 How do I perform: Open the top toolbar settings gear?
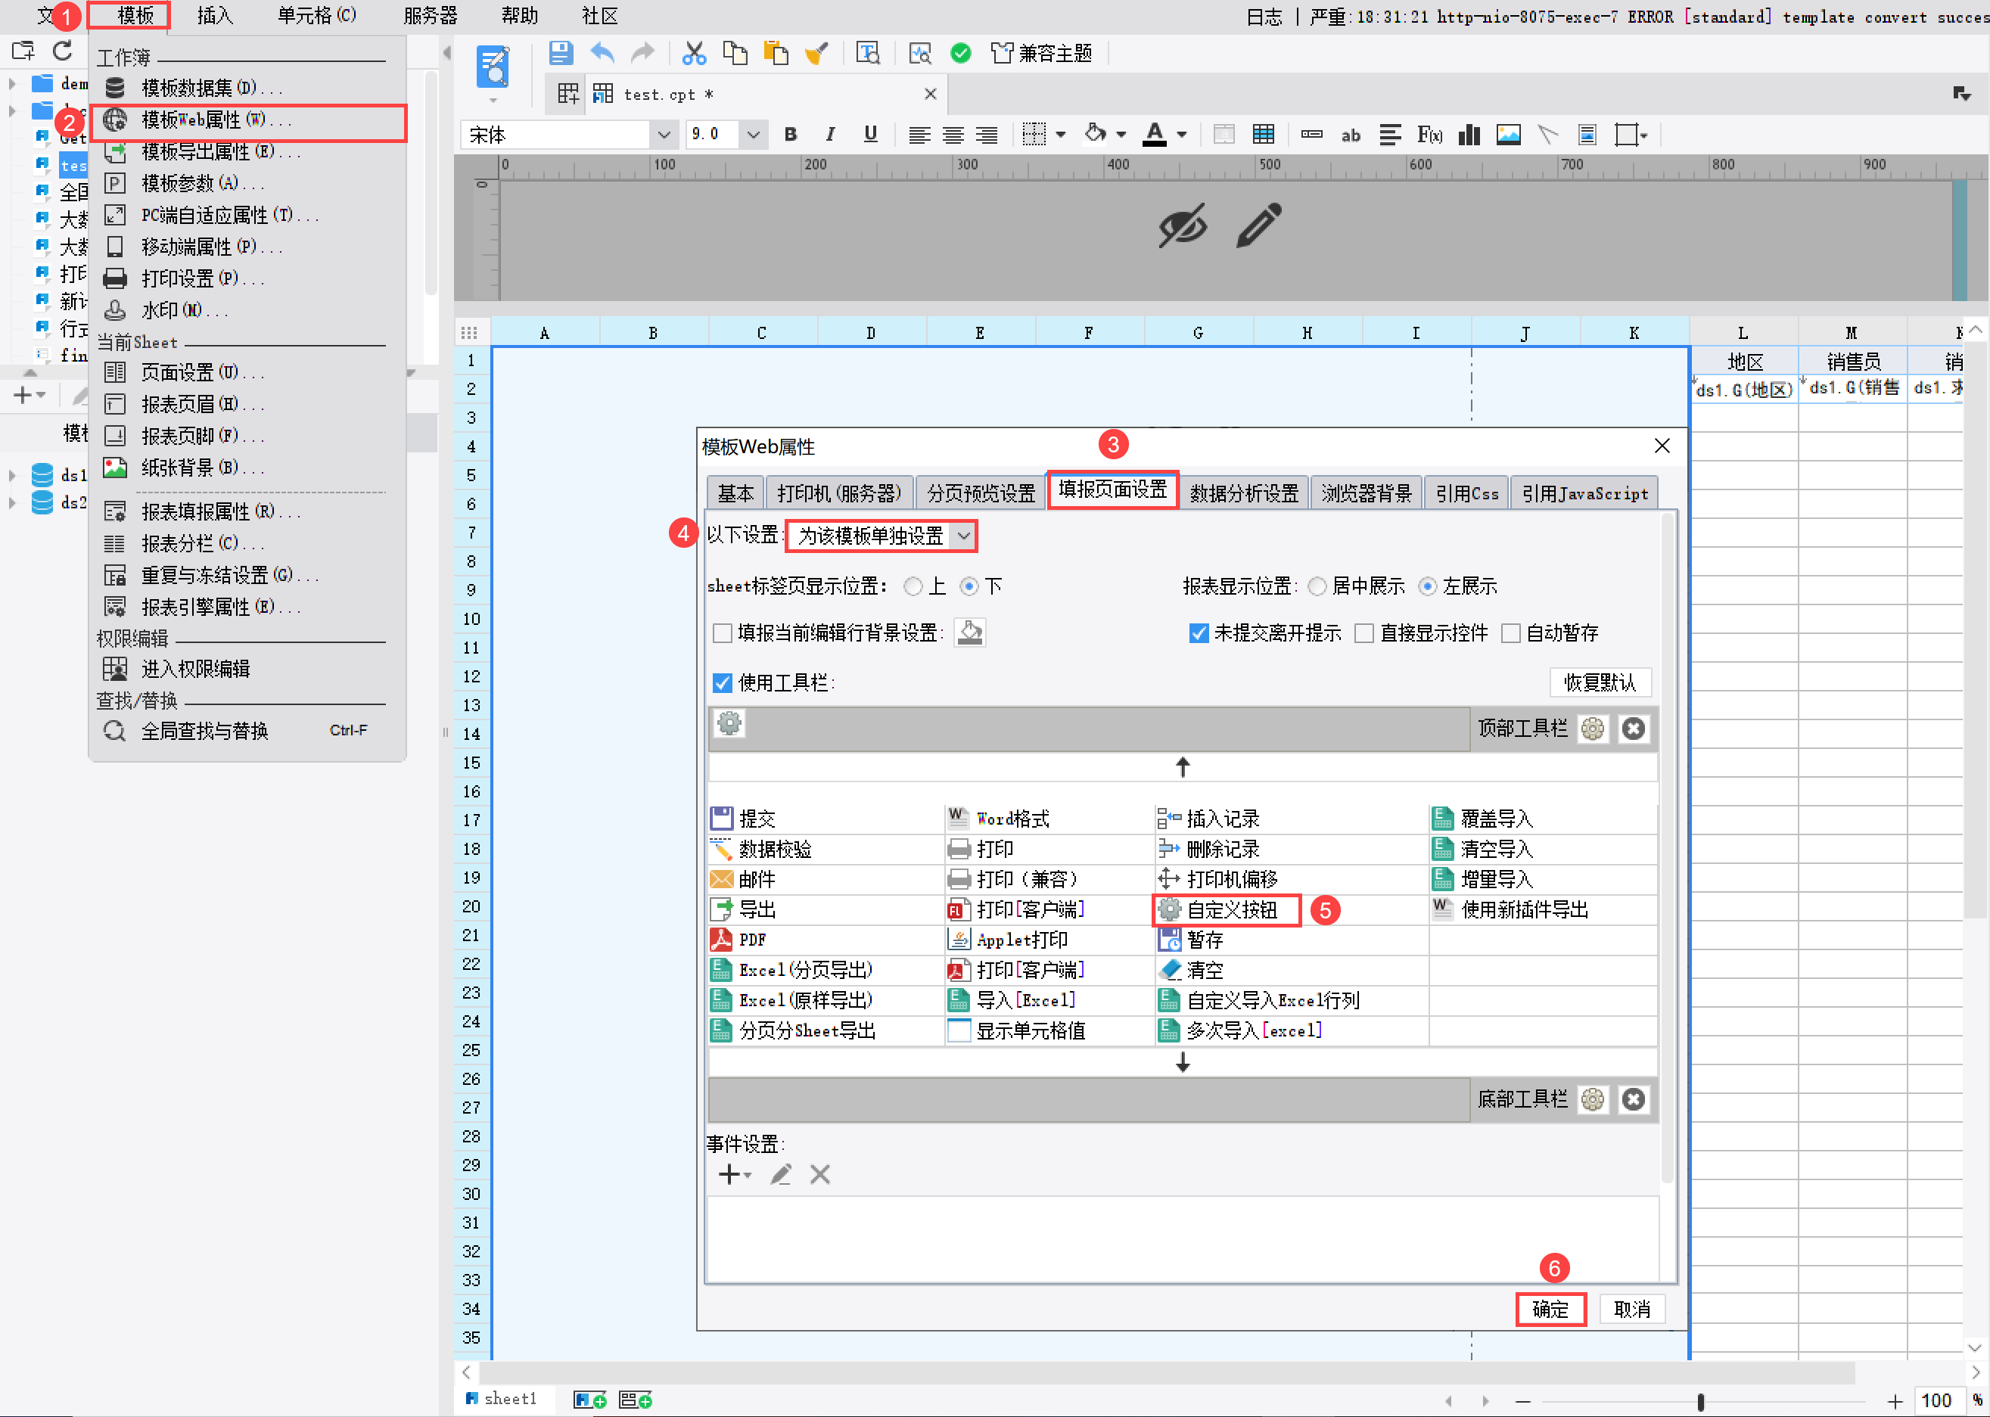coord(1592,729)
